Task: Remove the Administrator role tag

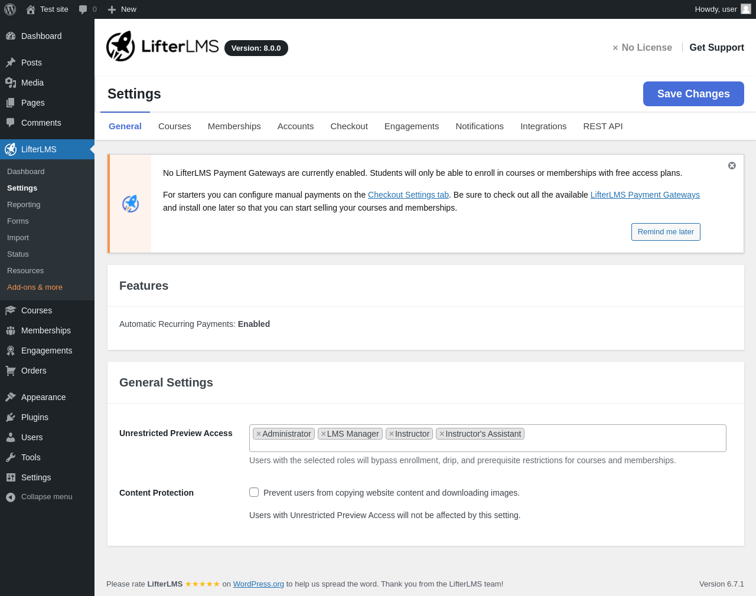Action: tap(259, 434)
